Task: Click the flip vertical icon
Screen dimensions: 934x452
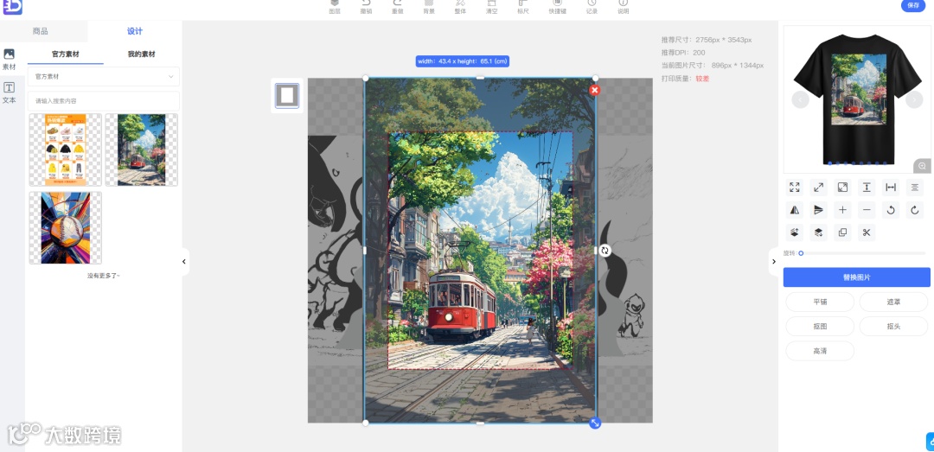Action: click(x=818, y=210)
